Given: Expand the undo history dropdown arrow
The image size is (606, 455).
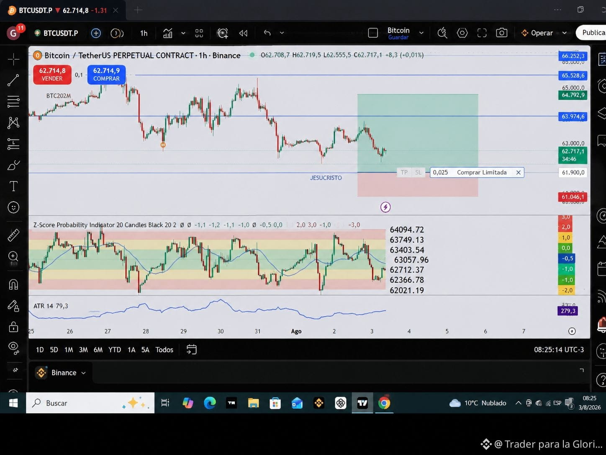Looking at the screenshot, I should tap(282, 33).
